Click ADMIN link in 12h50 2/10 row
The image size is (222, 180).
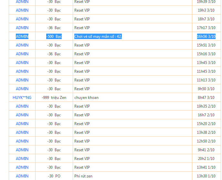click(x=22, y=141)
